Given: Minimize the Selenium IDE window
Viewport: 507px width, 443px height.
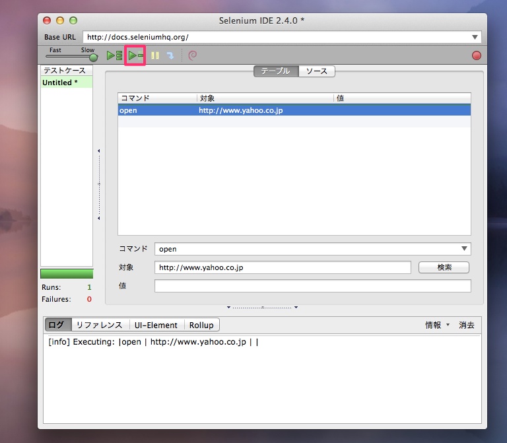Looking at the screenshot, I should point(60,20).
